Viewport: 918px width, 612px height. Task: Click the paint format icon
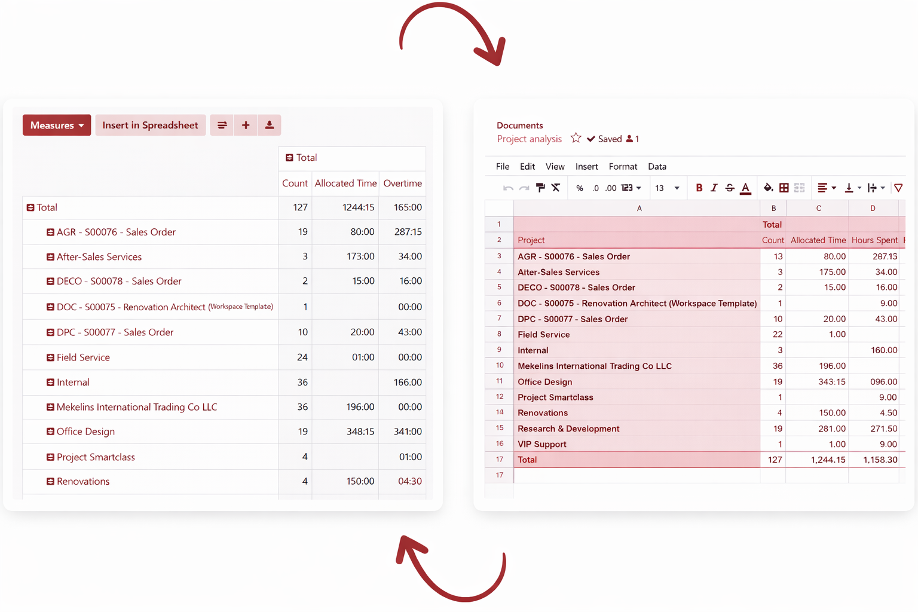tap(540, 187)
